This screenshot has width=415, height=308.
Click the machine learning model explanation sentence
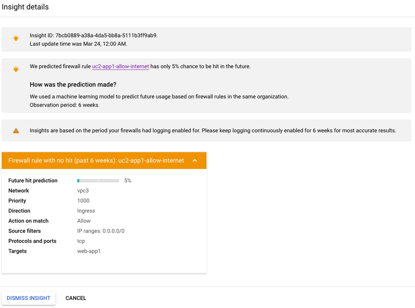tap(159, 96)
